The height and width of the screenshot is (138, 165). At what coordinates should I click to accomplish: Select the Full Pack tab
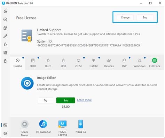point(155,63)
